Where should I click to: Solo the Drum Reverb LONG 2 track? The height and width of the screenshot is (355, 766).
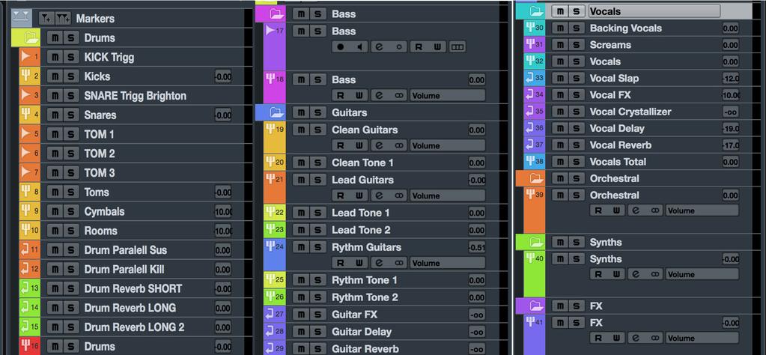tap(71, 327)
